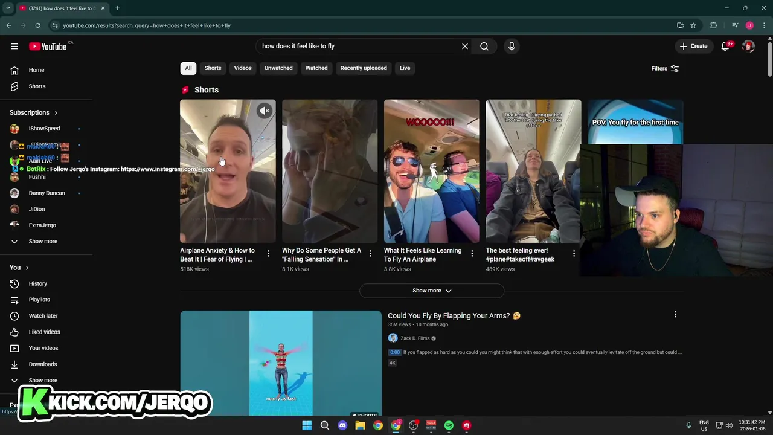Select the All filter chip
Image resolution: width=773 pixels, height=435 pixels.
click(188, 68)
